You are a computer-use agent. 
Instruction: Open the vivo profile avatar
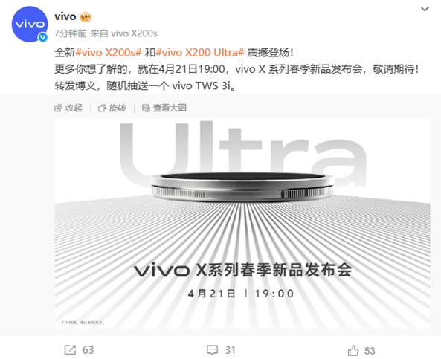(x=30, y=25)
